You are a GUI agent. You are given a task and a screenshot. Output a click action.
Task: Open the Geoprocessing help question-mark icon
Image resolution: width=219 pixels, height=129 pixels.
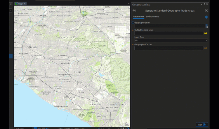click(x=206, y=17)
